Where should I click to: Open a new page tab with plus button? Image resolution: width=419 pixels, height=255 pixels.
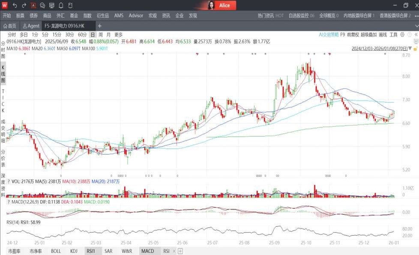point(100,26)
